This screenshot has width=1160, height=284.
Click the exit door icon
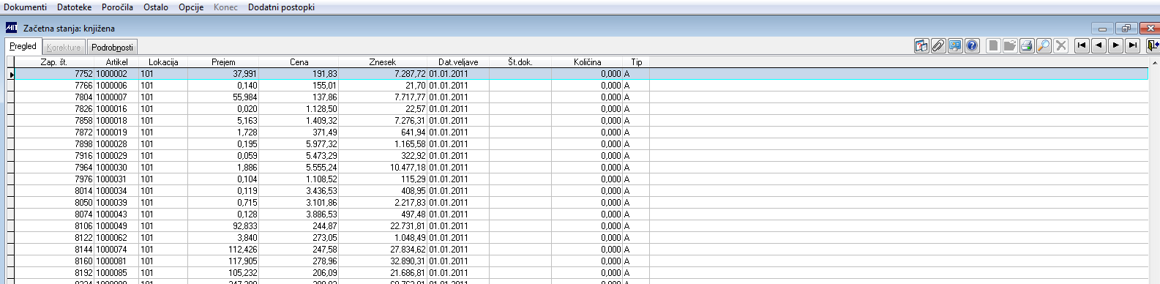pos(1153,46)
